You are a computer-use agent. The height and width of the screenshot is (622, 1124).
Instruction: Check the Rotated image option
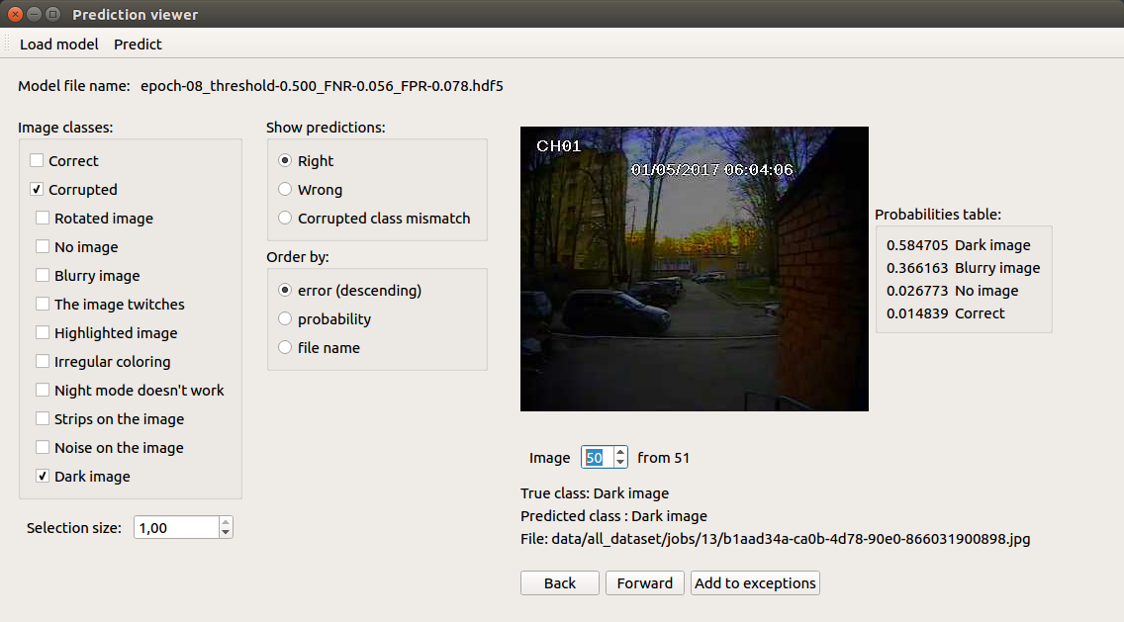[x=43, y=218]
